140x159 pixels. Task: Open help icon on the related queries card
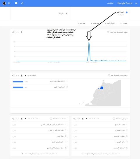(x=51, y=119)
